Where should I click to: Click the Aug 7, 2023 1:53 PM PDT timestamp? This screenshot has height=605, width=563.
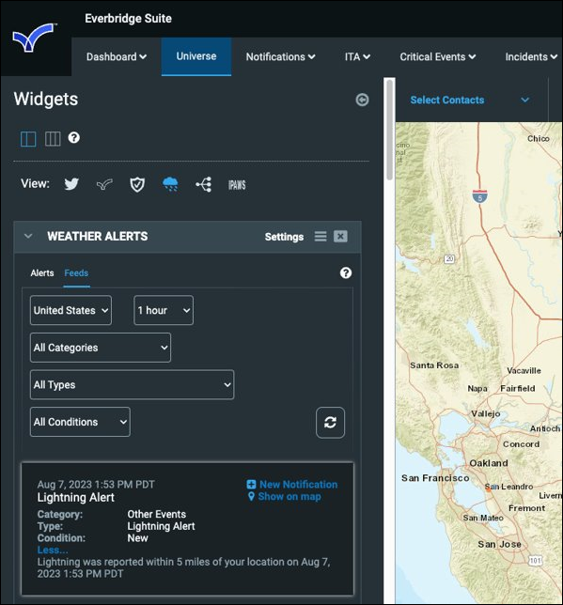(96, 485)
